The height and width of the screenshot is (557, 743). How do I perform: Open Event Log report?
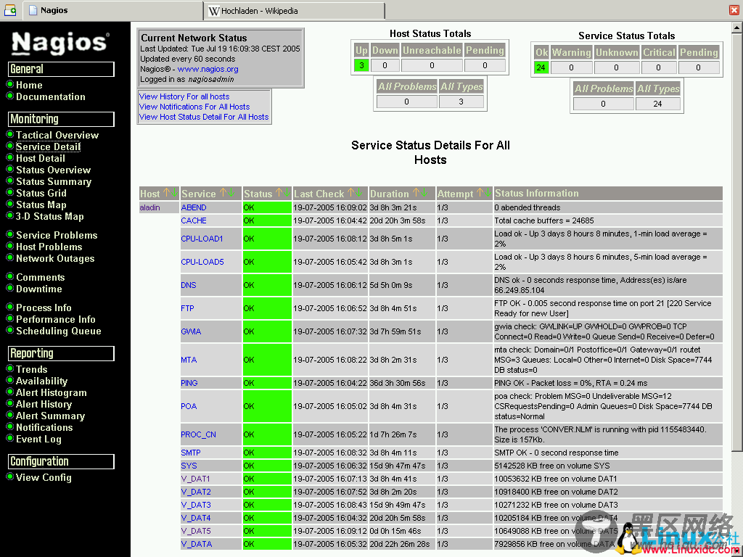click(39, 439)
